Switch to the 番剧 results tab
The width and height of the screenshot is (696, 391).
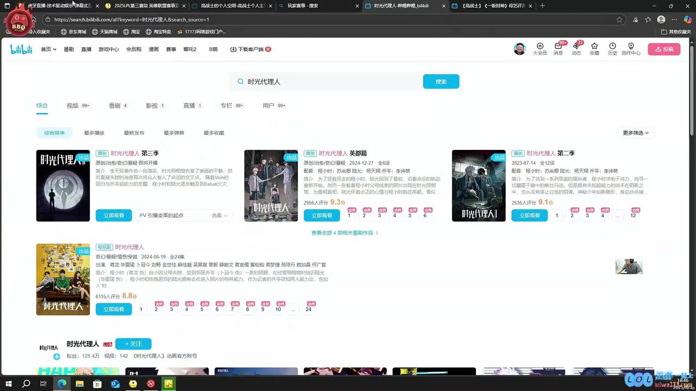[x=118, y=105]
